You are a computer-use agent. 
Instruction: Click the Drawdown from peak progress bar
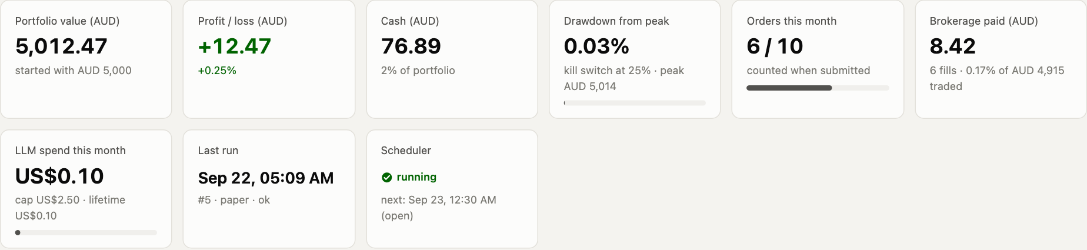coord(635,103)
